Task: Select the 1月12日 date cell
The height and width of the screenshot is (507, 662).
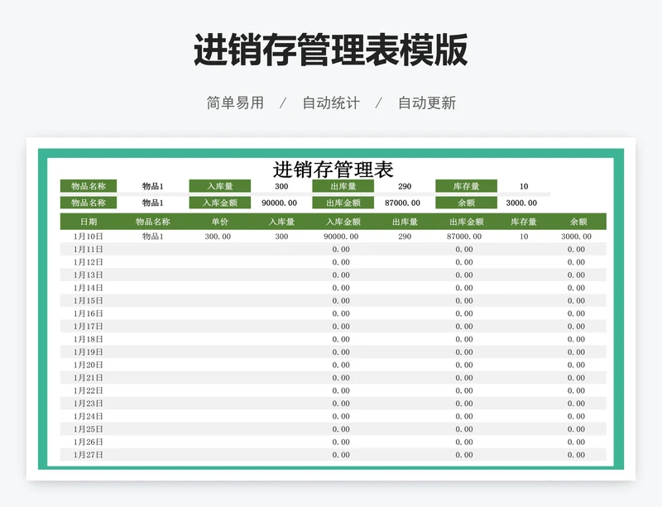Action: pyautogui.click(x=89, y=262)
